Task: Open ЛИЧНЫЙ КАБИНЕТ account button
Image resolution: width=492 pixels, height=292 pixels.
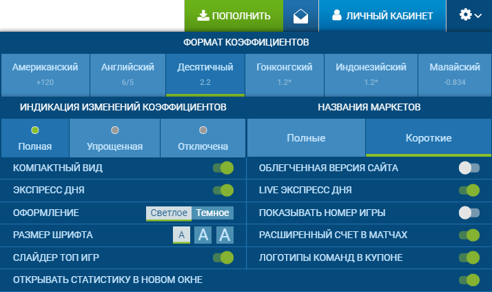Action: pyautogui.click(x=382, y=16)
